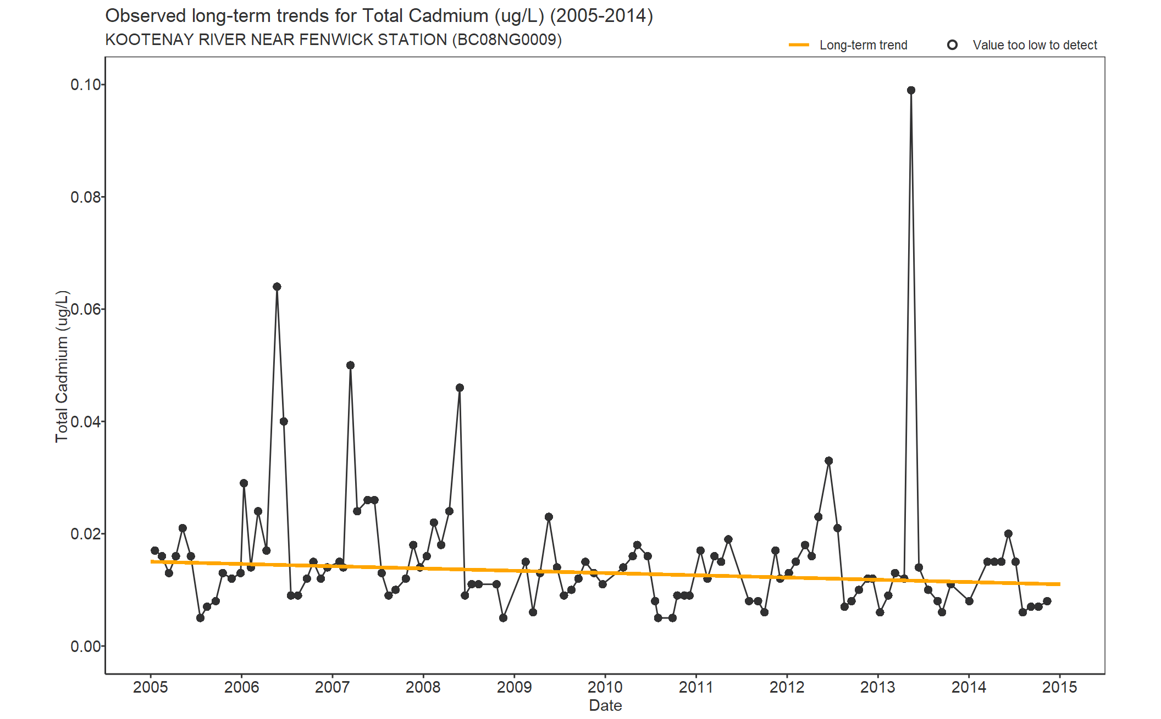Click the orange Long-term trend legend line
1161x719 pixels.
click(799, 45)
